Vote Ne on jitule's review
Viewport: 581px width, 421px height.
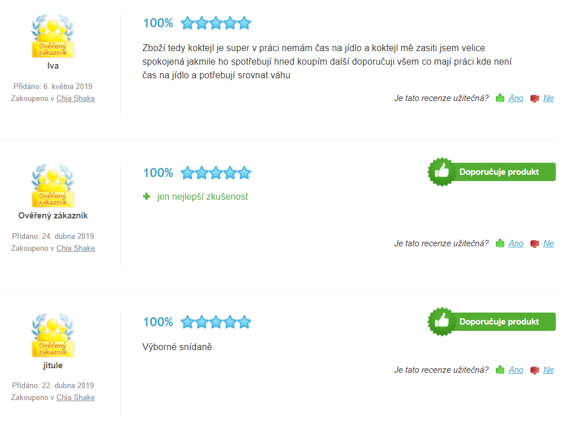(549, 370)
